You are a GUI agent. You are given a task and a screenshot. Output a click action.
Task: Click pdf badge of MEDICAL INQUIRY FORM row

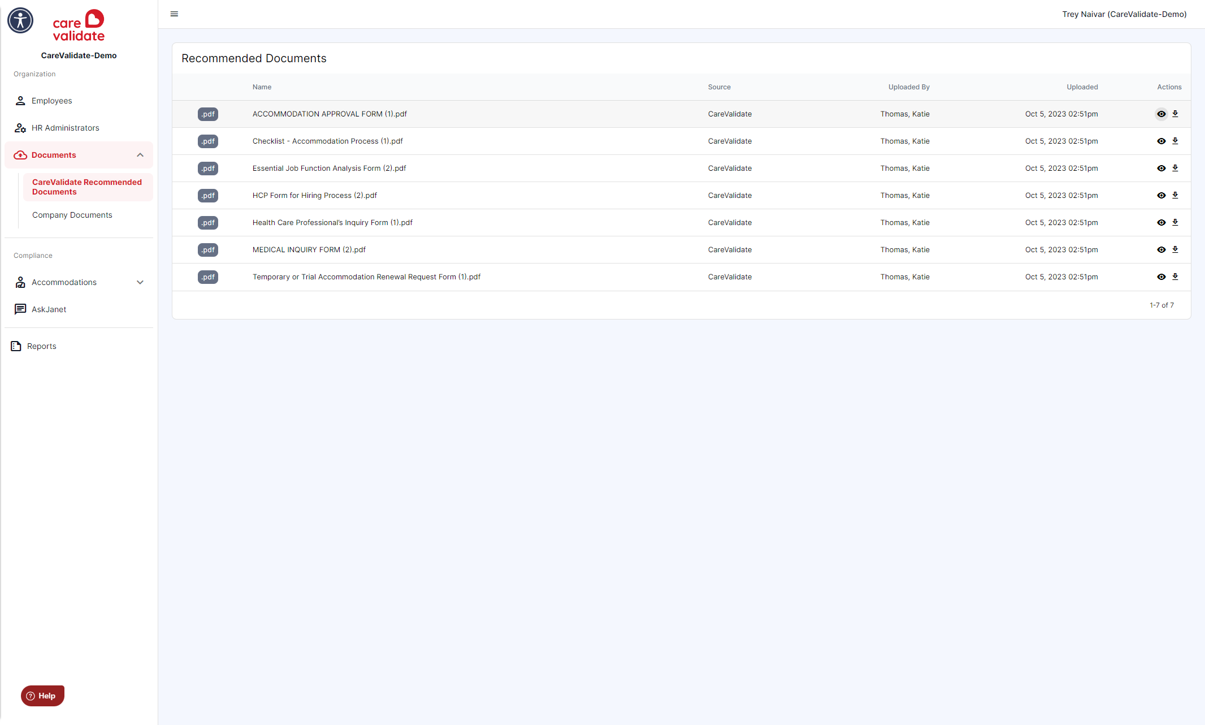pos(208,250)
